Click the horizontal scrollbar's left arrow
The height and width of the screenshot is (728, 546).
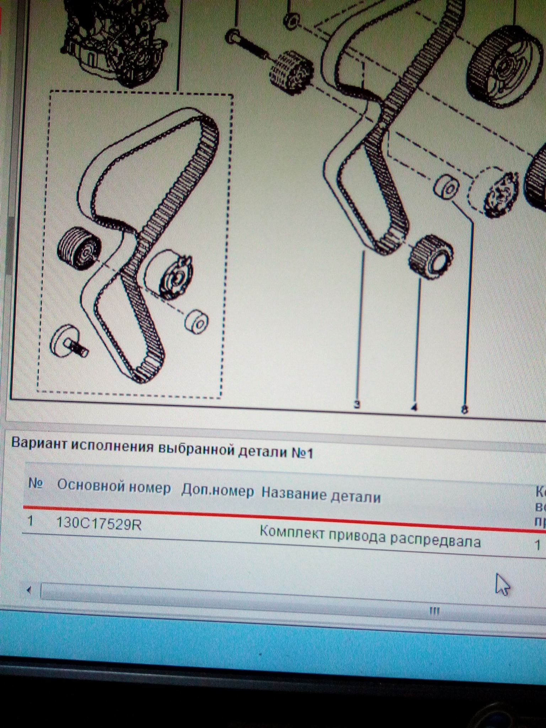[29, 590]
